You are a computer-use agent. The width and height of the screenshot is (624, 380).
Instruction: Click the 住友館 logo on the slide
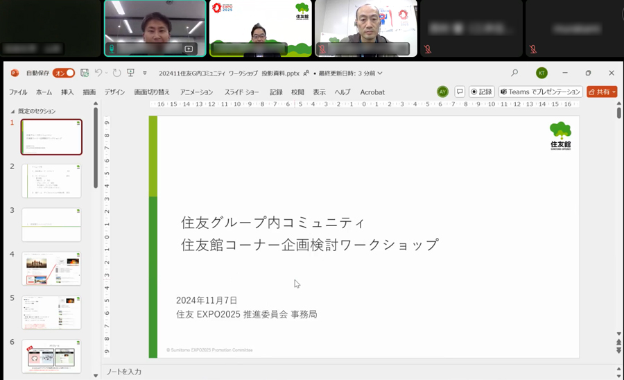(x=560, y=136)
